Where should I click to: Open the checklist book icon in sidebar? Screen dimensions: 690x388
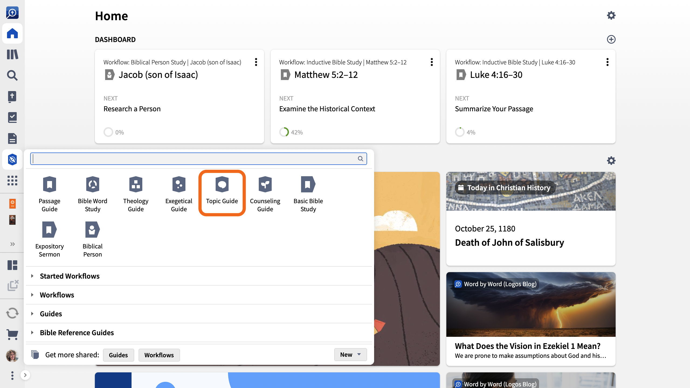pyautogui.click(x=12, y=117)
